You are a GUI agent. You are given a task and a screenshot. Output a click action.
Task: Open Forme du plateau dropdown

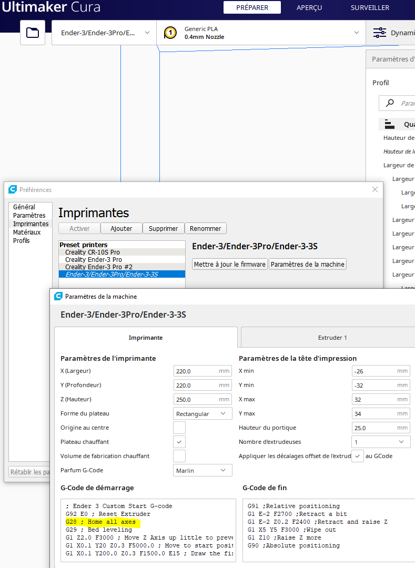pos(203,413)
